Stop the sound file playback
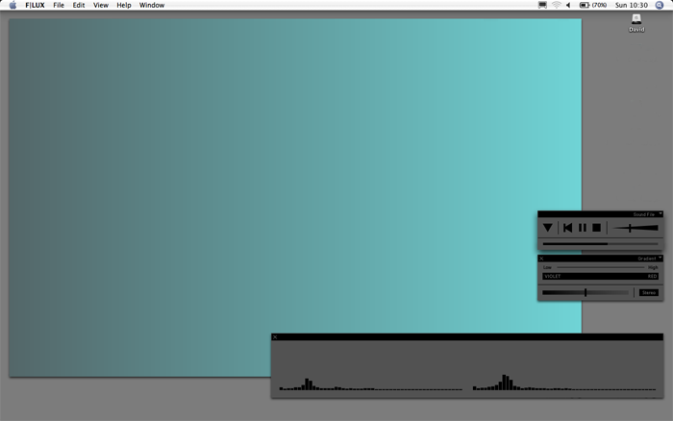Image resolution: width=673 pixels, height=421 pixels. click(597, 228)
